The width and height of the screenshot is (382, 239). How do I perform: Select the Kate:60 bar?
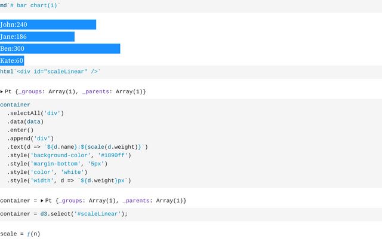pos(12,60)
